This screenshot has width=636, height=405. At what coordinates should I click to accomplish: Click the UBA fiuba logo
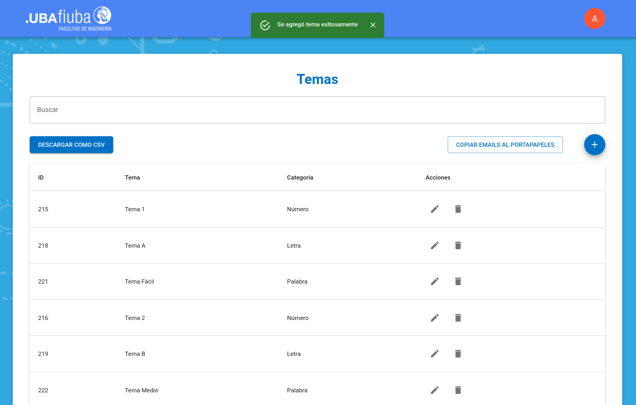coord(69,18)
